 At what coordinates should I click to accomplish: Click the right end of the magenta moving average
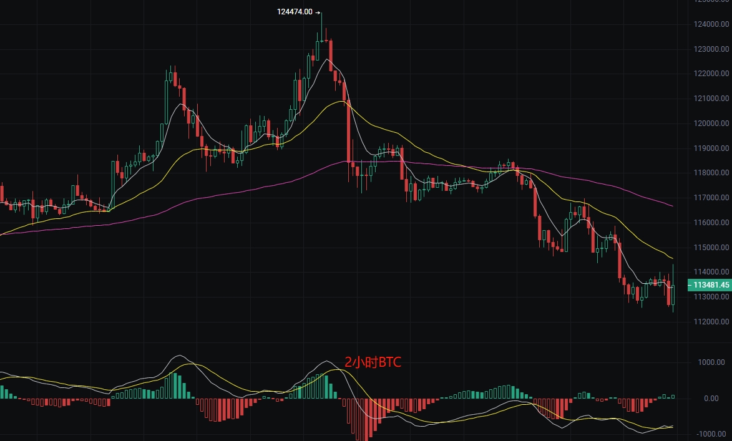pyautogui.click(x=672, y=206)
